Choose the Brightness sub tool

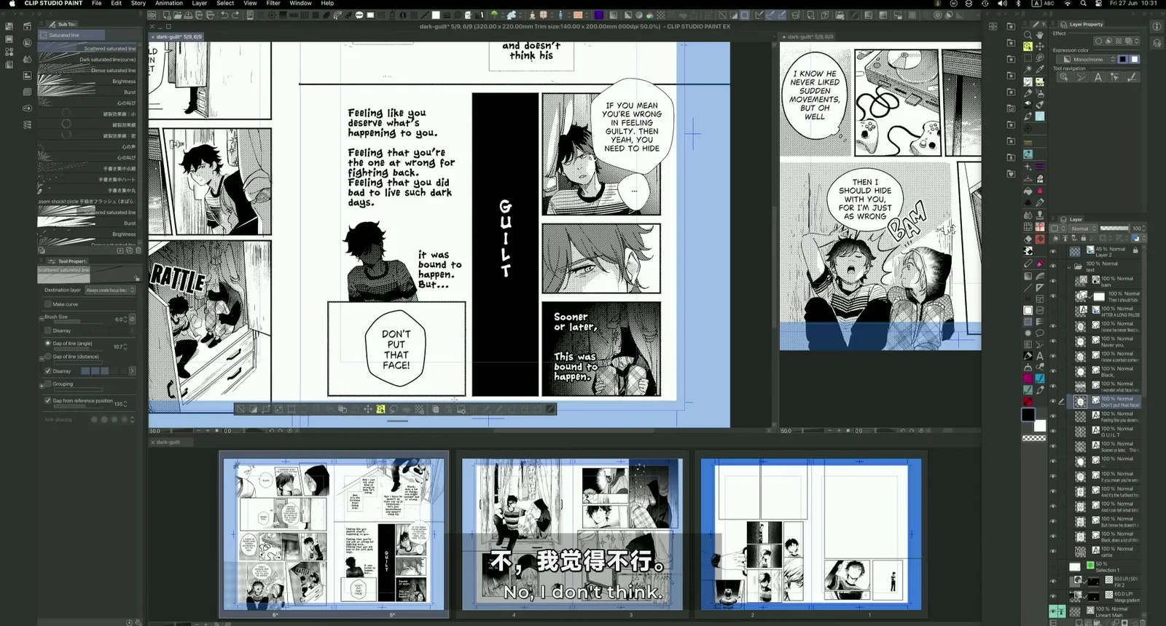point(87,82)
